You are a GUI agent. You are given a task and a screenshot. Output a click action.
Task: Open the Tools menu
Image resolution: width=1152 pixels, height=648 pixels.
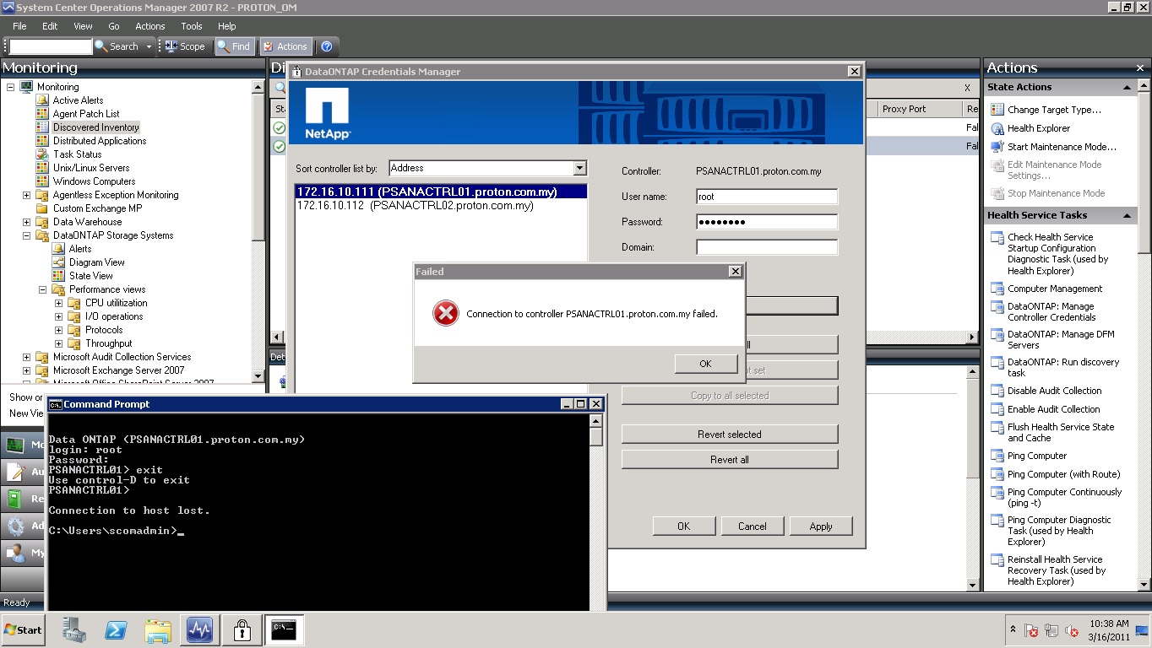point(192,26)
